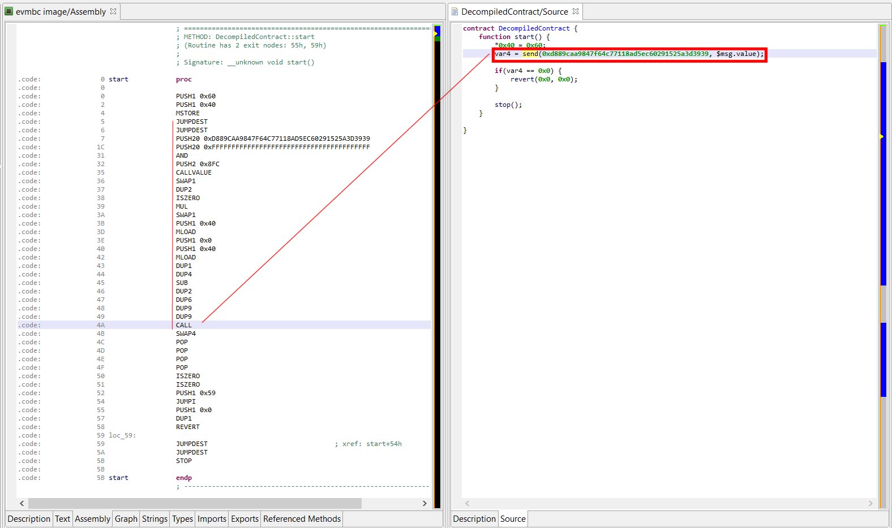The width and height of the screenshot is (892, 528).
Task: Open the Description tab in Source pane
Action: (x=474, y=519)
